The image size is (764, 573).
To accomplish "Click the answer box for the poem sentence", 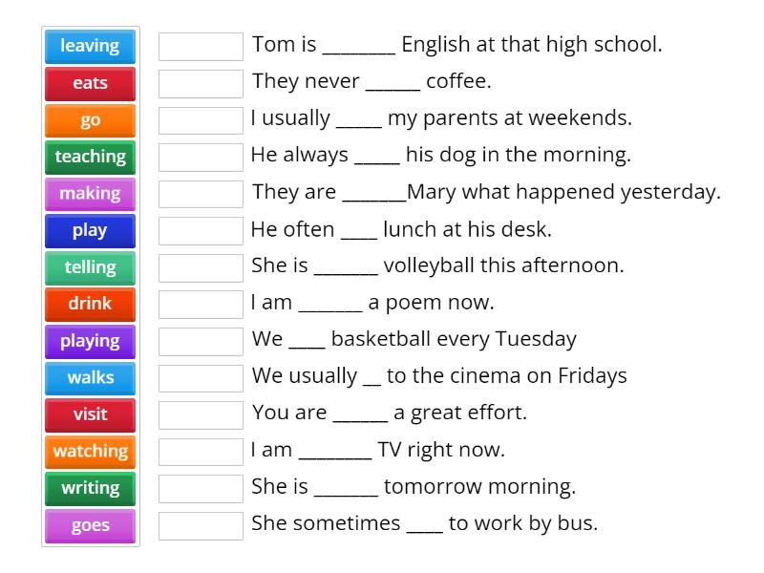I will pyautogui.click(x=201, y=302).
